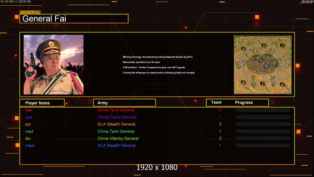
Task: Click the 1920 x 1080 resolution label
Action: [157, 167]
